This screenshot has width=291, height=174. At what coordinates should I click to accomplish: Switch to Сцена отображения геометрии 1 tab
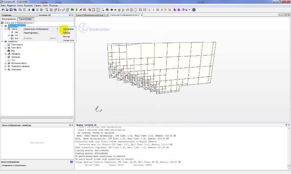click(90, 15)
